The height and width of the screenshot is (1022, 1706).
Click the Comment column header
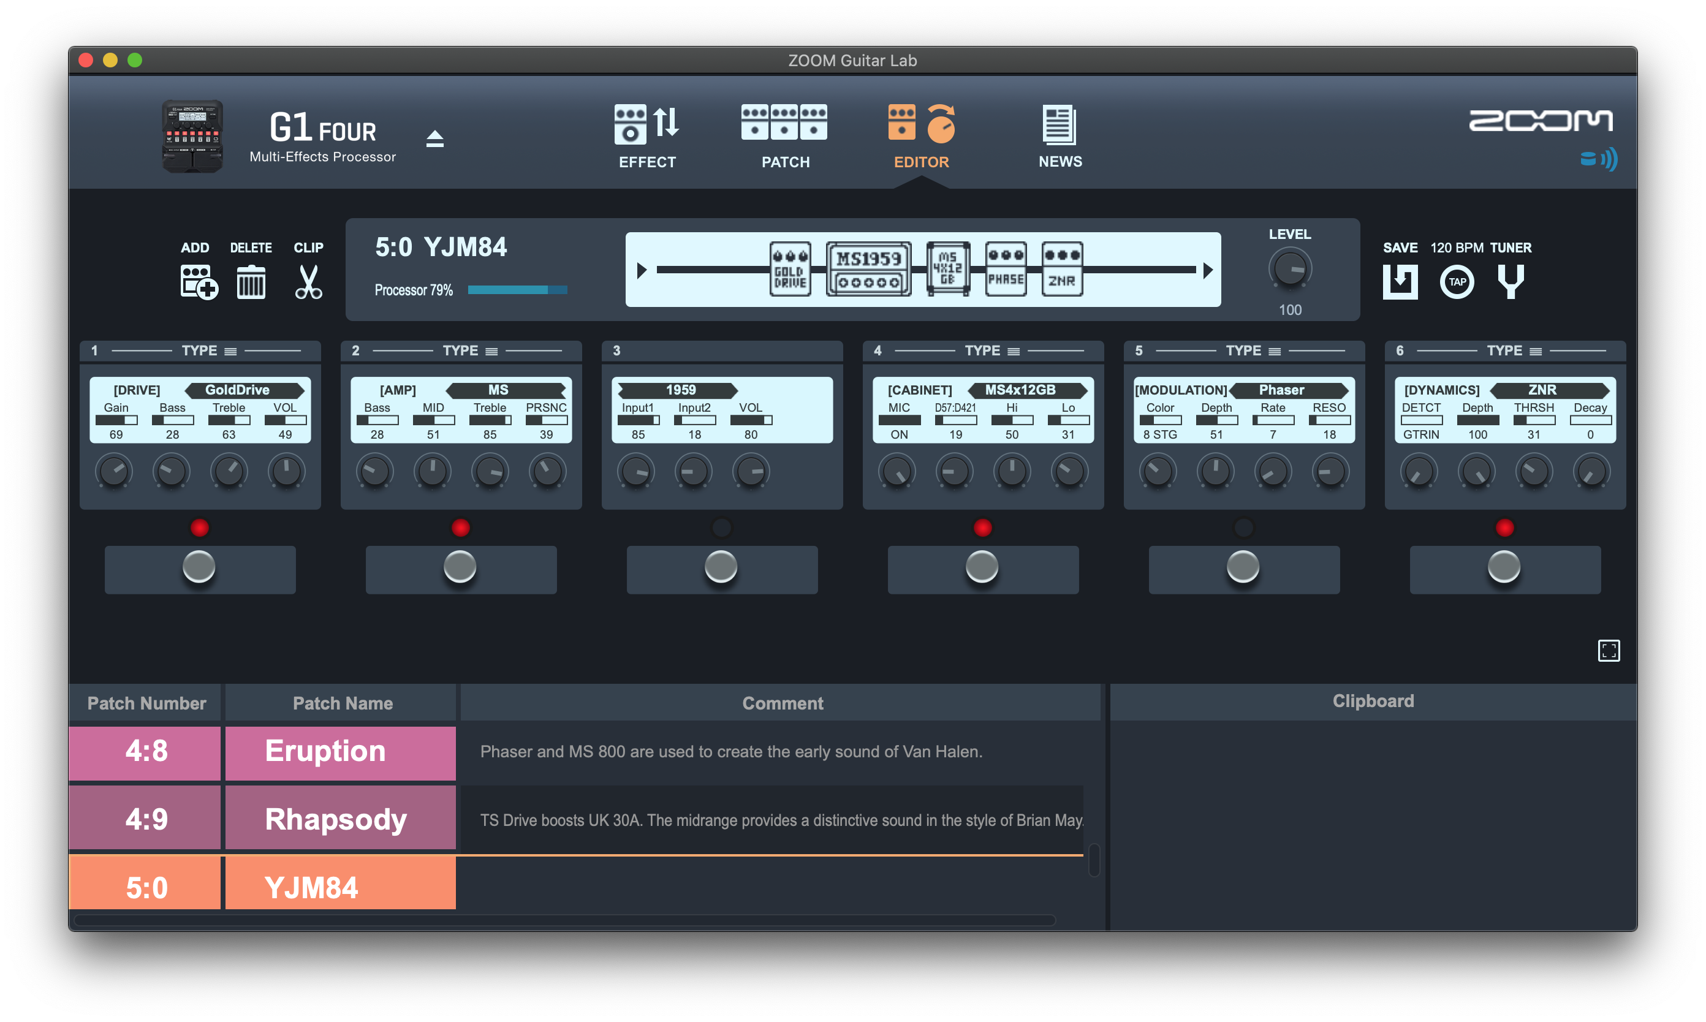(781, 703)
